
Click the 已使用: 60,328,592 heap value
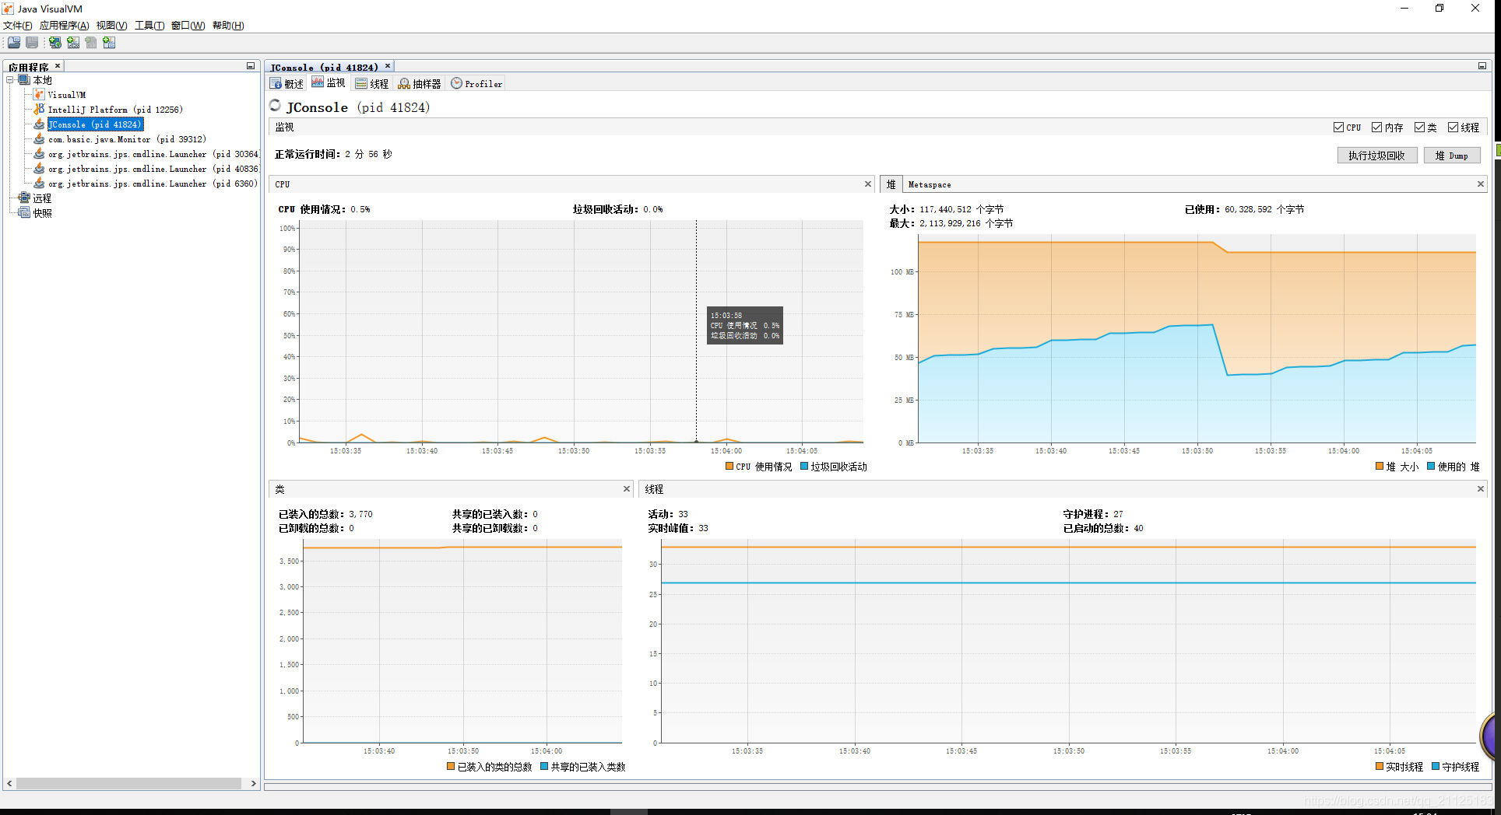click(1244, 209)
